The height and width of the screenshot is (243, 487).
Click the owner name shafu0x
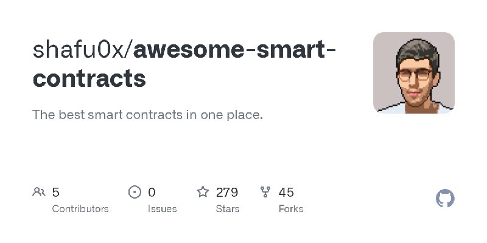pyautogui.click(x=79, y=51)
